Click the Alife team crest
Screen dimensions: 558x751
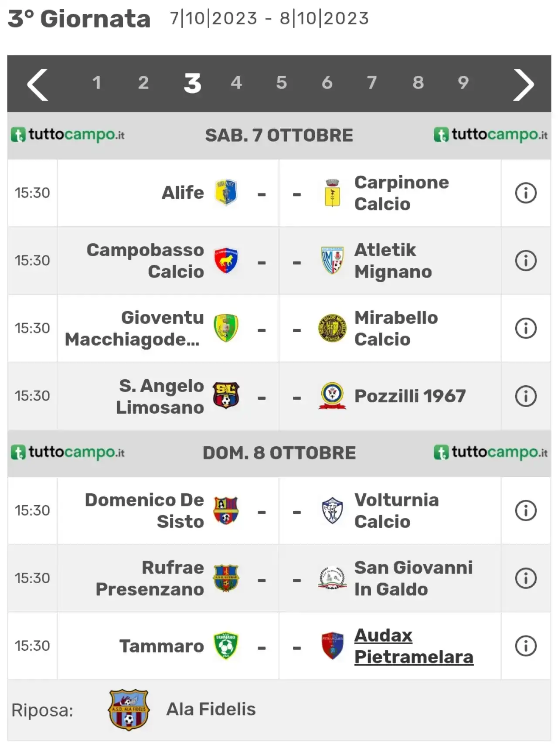pos(226,193)
